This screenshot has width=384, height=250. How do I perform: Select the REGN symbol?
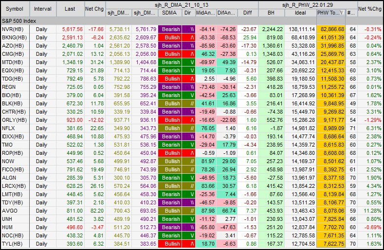click(x=9, y=87)
